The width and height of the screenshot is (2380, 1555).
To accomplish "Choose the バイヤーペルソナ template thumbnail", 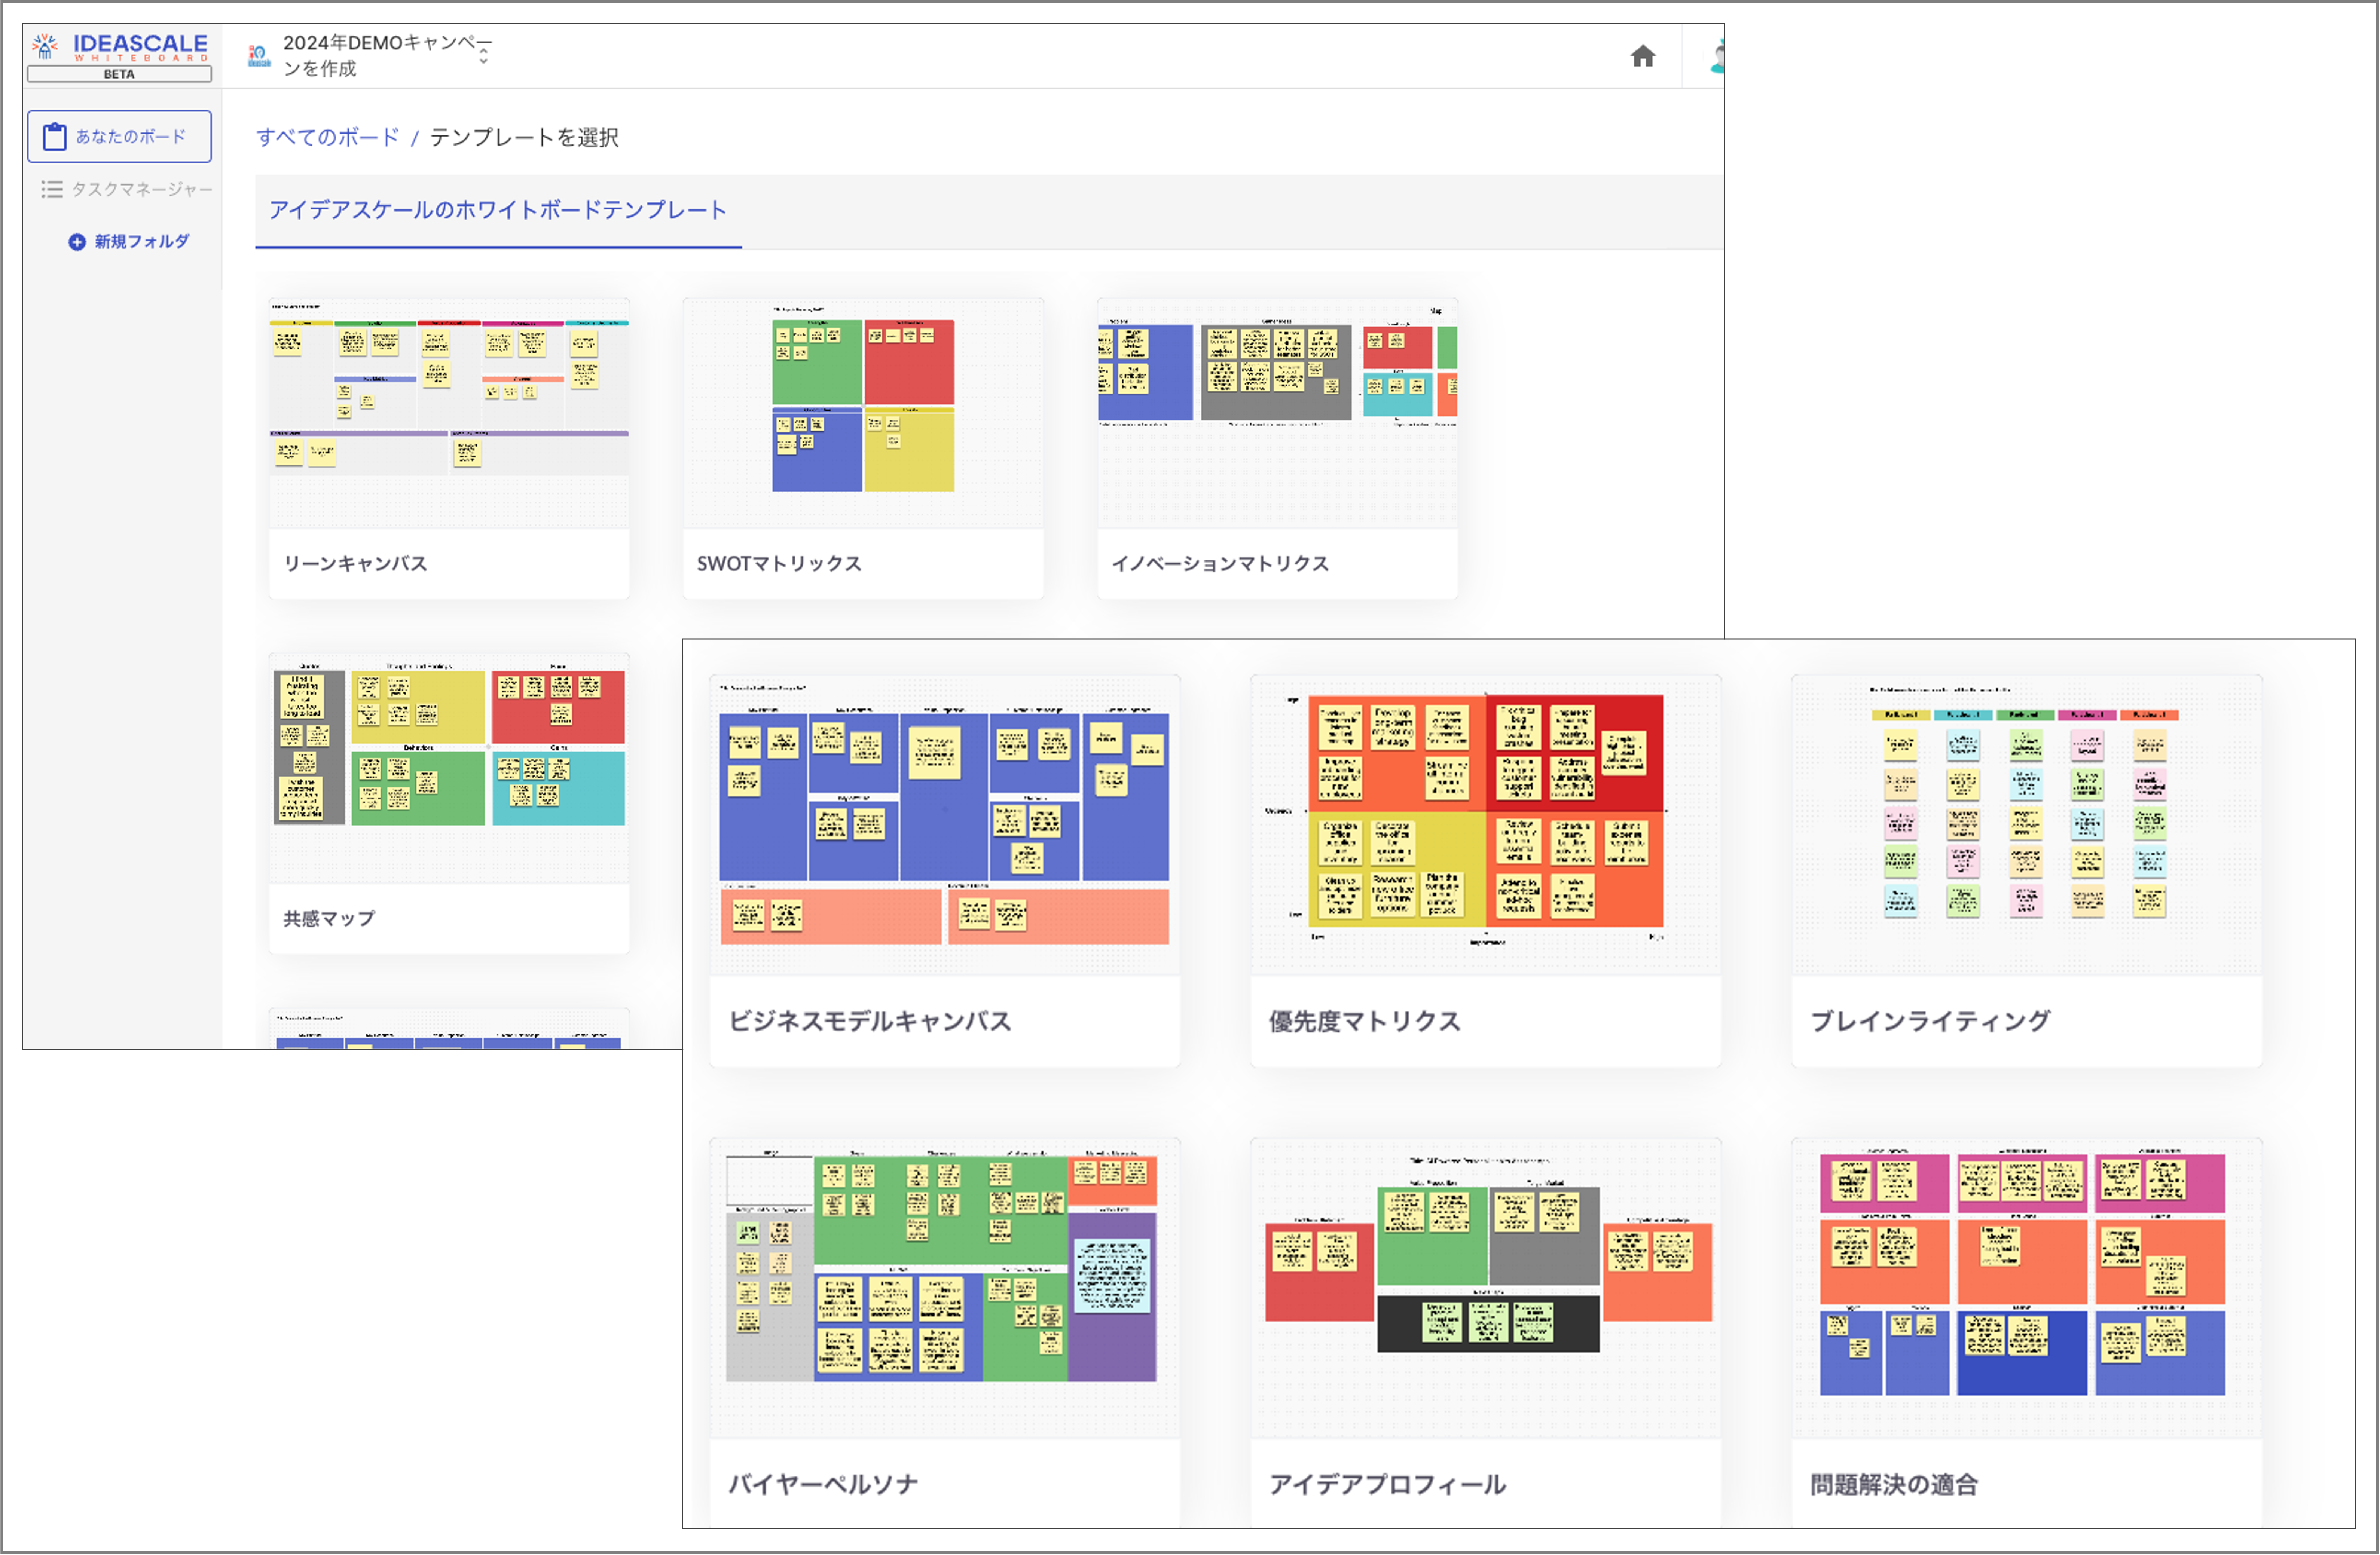I will pyautogui.click(x=945, y=1288).
